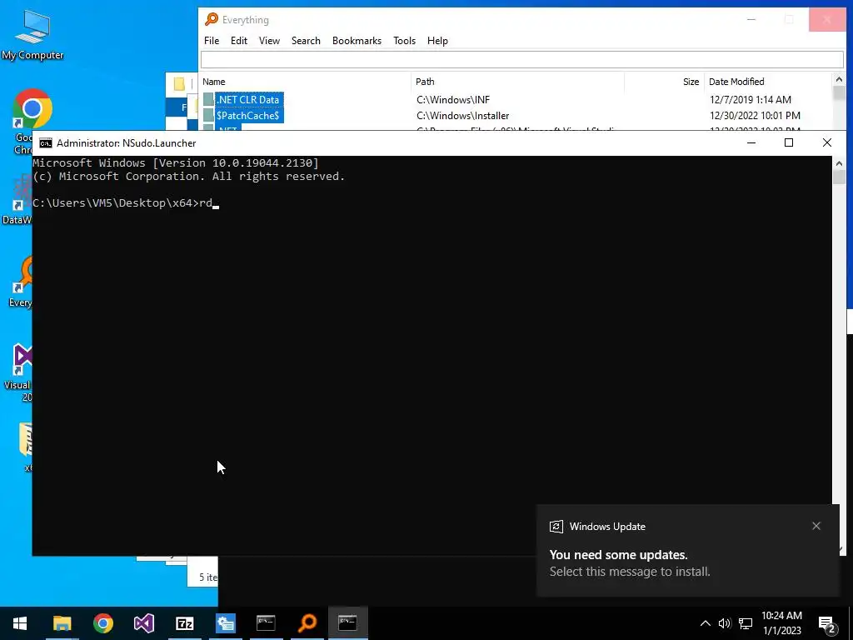Maximize the NSudo.Launcher command window
Image resolution: width=853 pixels, height=640 pixels.
point(788,142)
